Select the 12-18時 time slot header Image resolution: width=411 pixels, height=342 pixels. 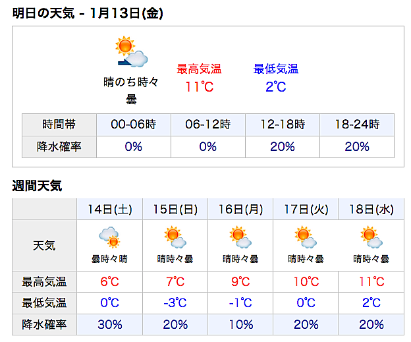point(283,125)
